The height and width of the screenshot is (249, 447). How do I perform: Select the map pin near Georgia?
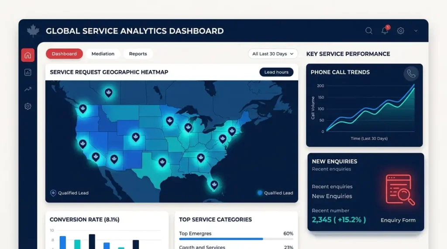pyautogui.click(x=201, y=158)
